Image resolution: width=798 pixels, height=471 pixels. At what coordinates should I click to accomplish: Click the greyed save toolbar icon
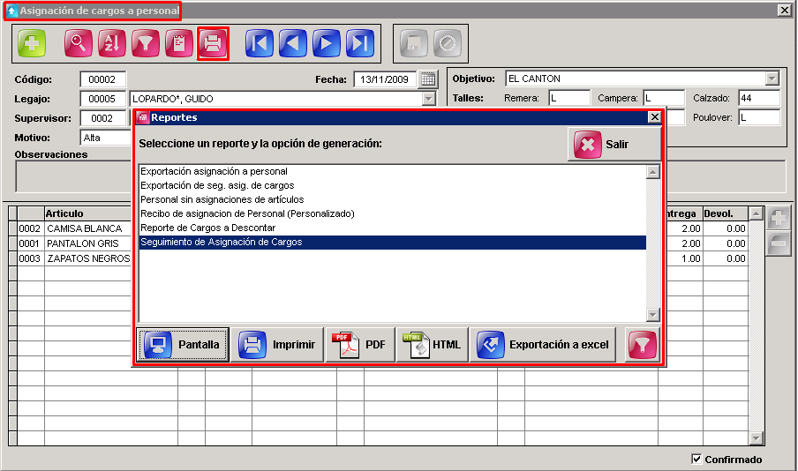point(414,44)
